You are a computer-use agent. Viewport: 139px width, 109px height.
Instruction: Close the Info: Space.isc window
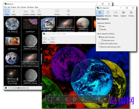click(x=133, y=8)
